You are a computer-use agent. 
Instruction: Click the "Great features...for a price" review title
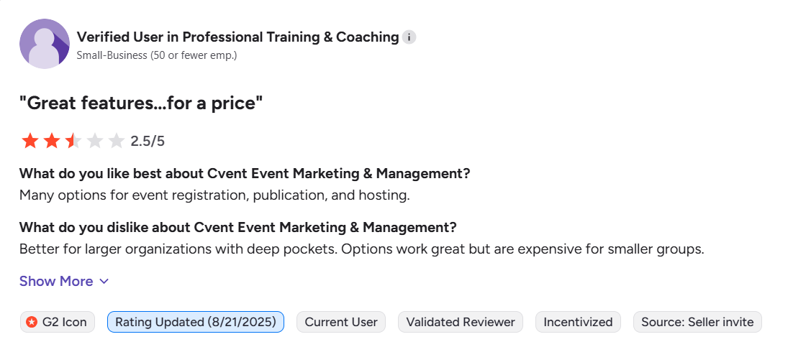click(x=141, y=103)
